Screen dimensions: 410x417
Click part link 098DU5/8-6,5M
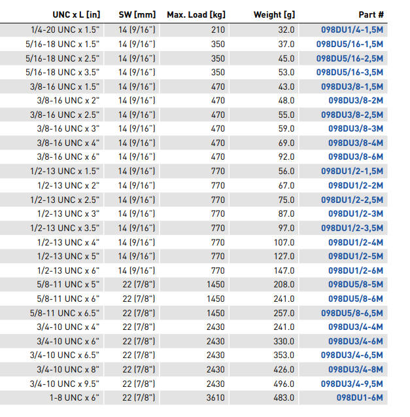pyautogui.click(x=352, y=313)
